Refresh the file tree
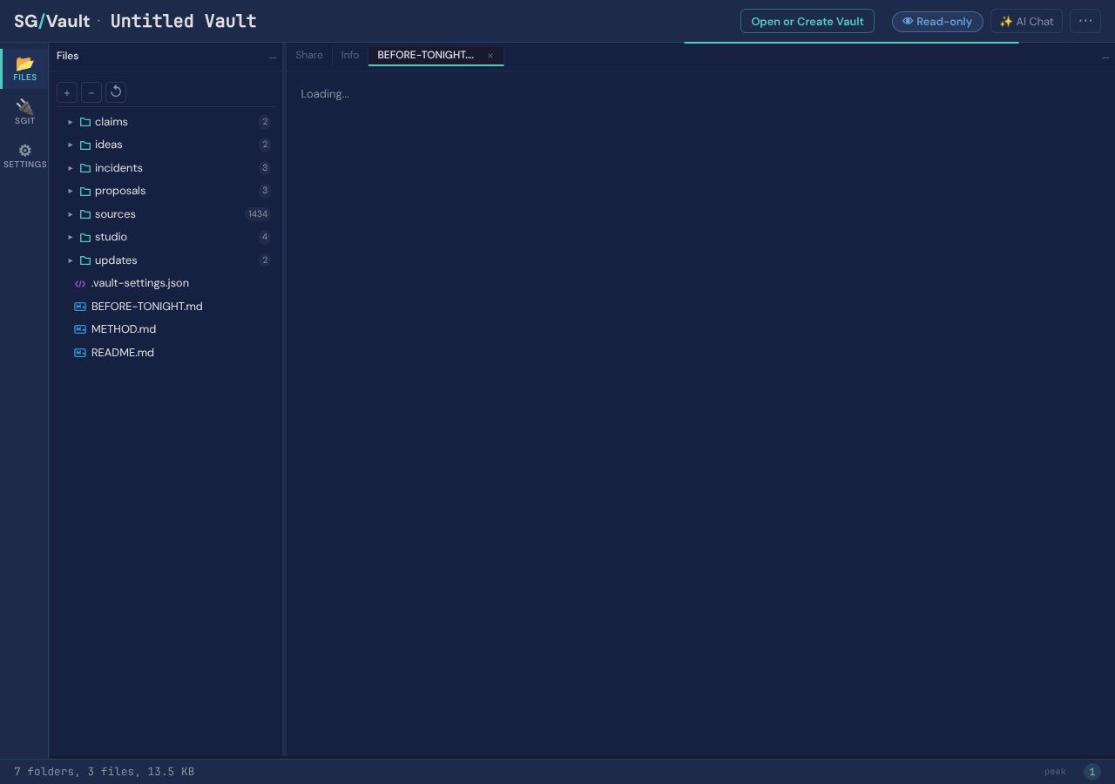1115x784 pixels. pyautogui.click(x=116, y=92)
